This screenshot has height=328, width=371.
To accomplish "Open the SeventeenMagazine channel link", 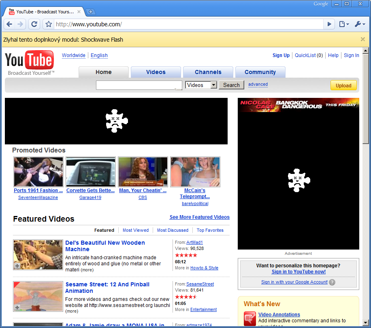I will [38, 197].
